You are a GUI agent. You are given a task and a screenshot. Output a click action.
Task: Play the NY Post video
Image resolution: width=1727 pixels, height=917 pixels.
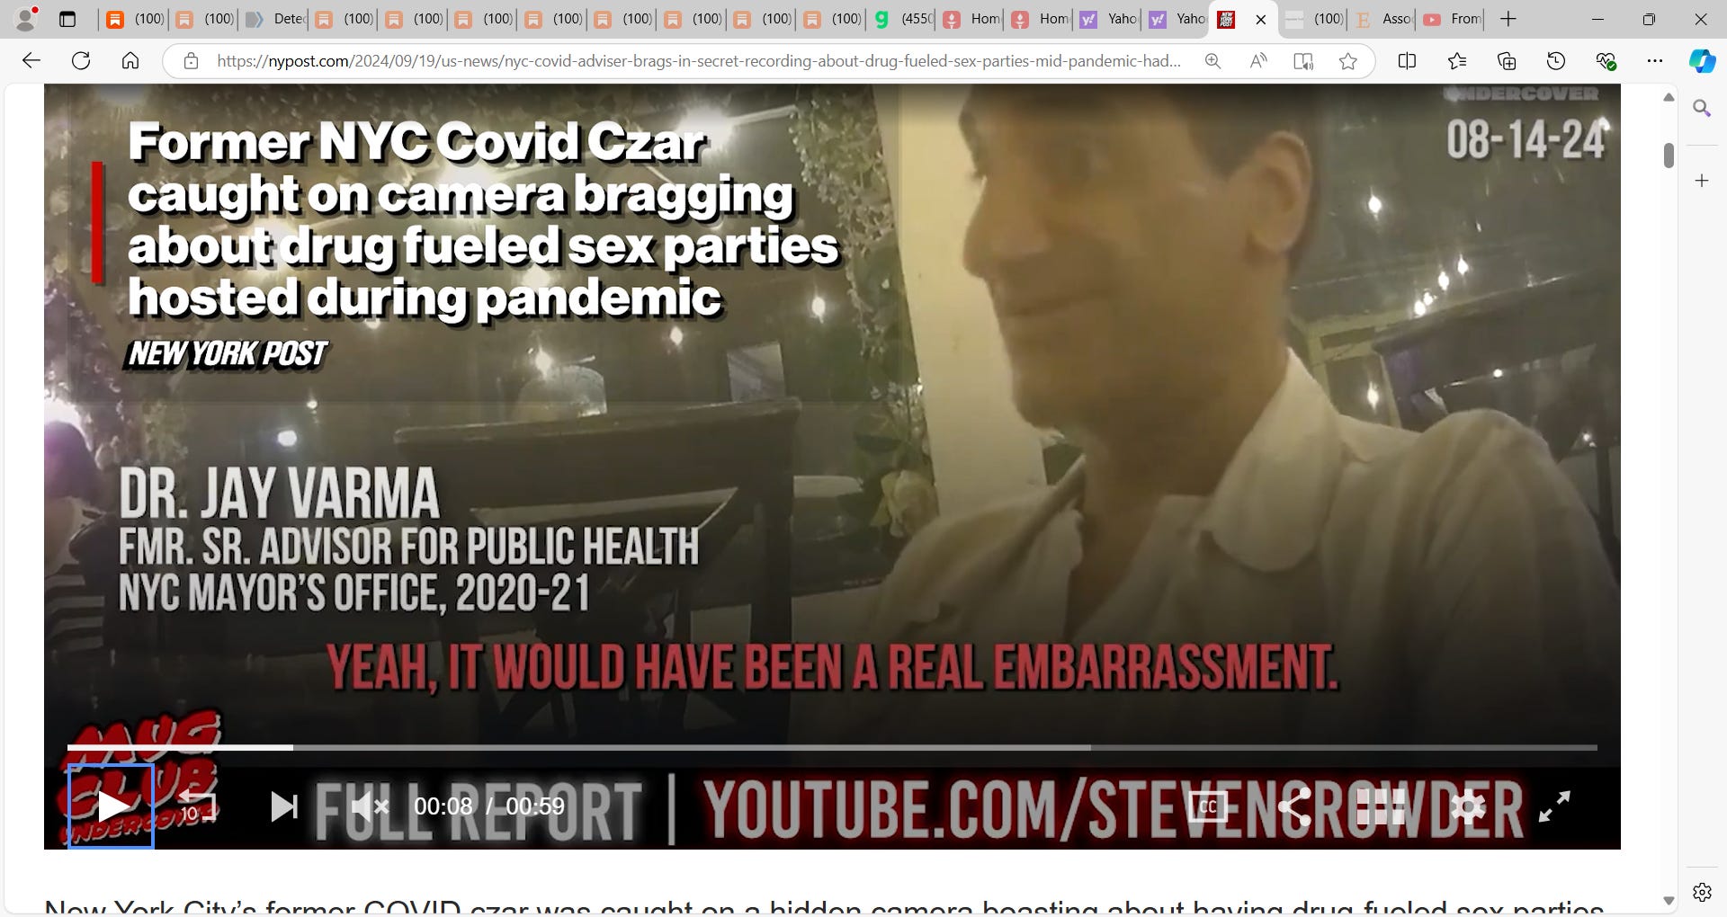112,806
